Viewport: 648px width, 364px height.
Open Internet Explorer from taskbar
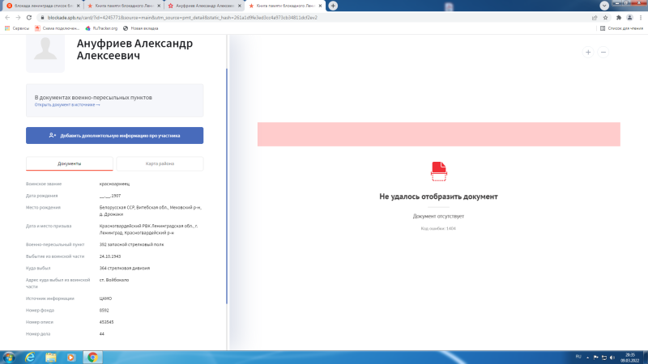(29, 357)
